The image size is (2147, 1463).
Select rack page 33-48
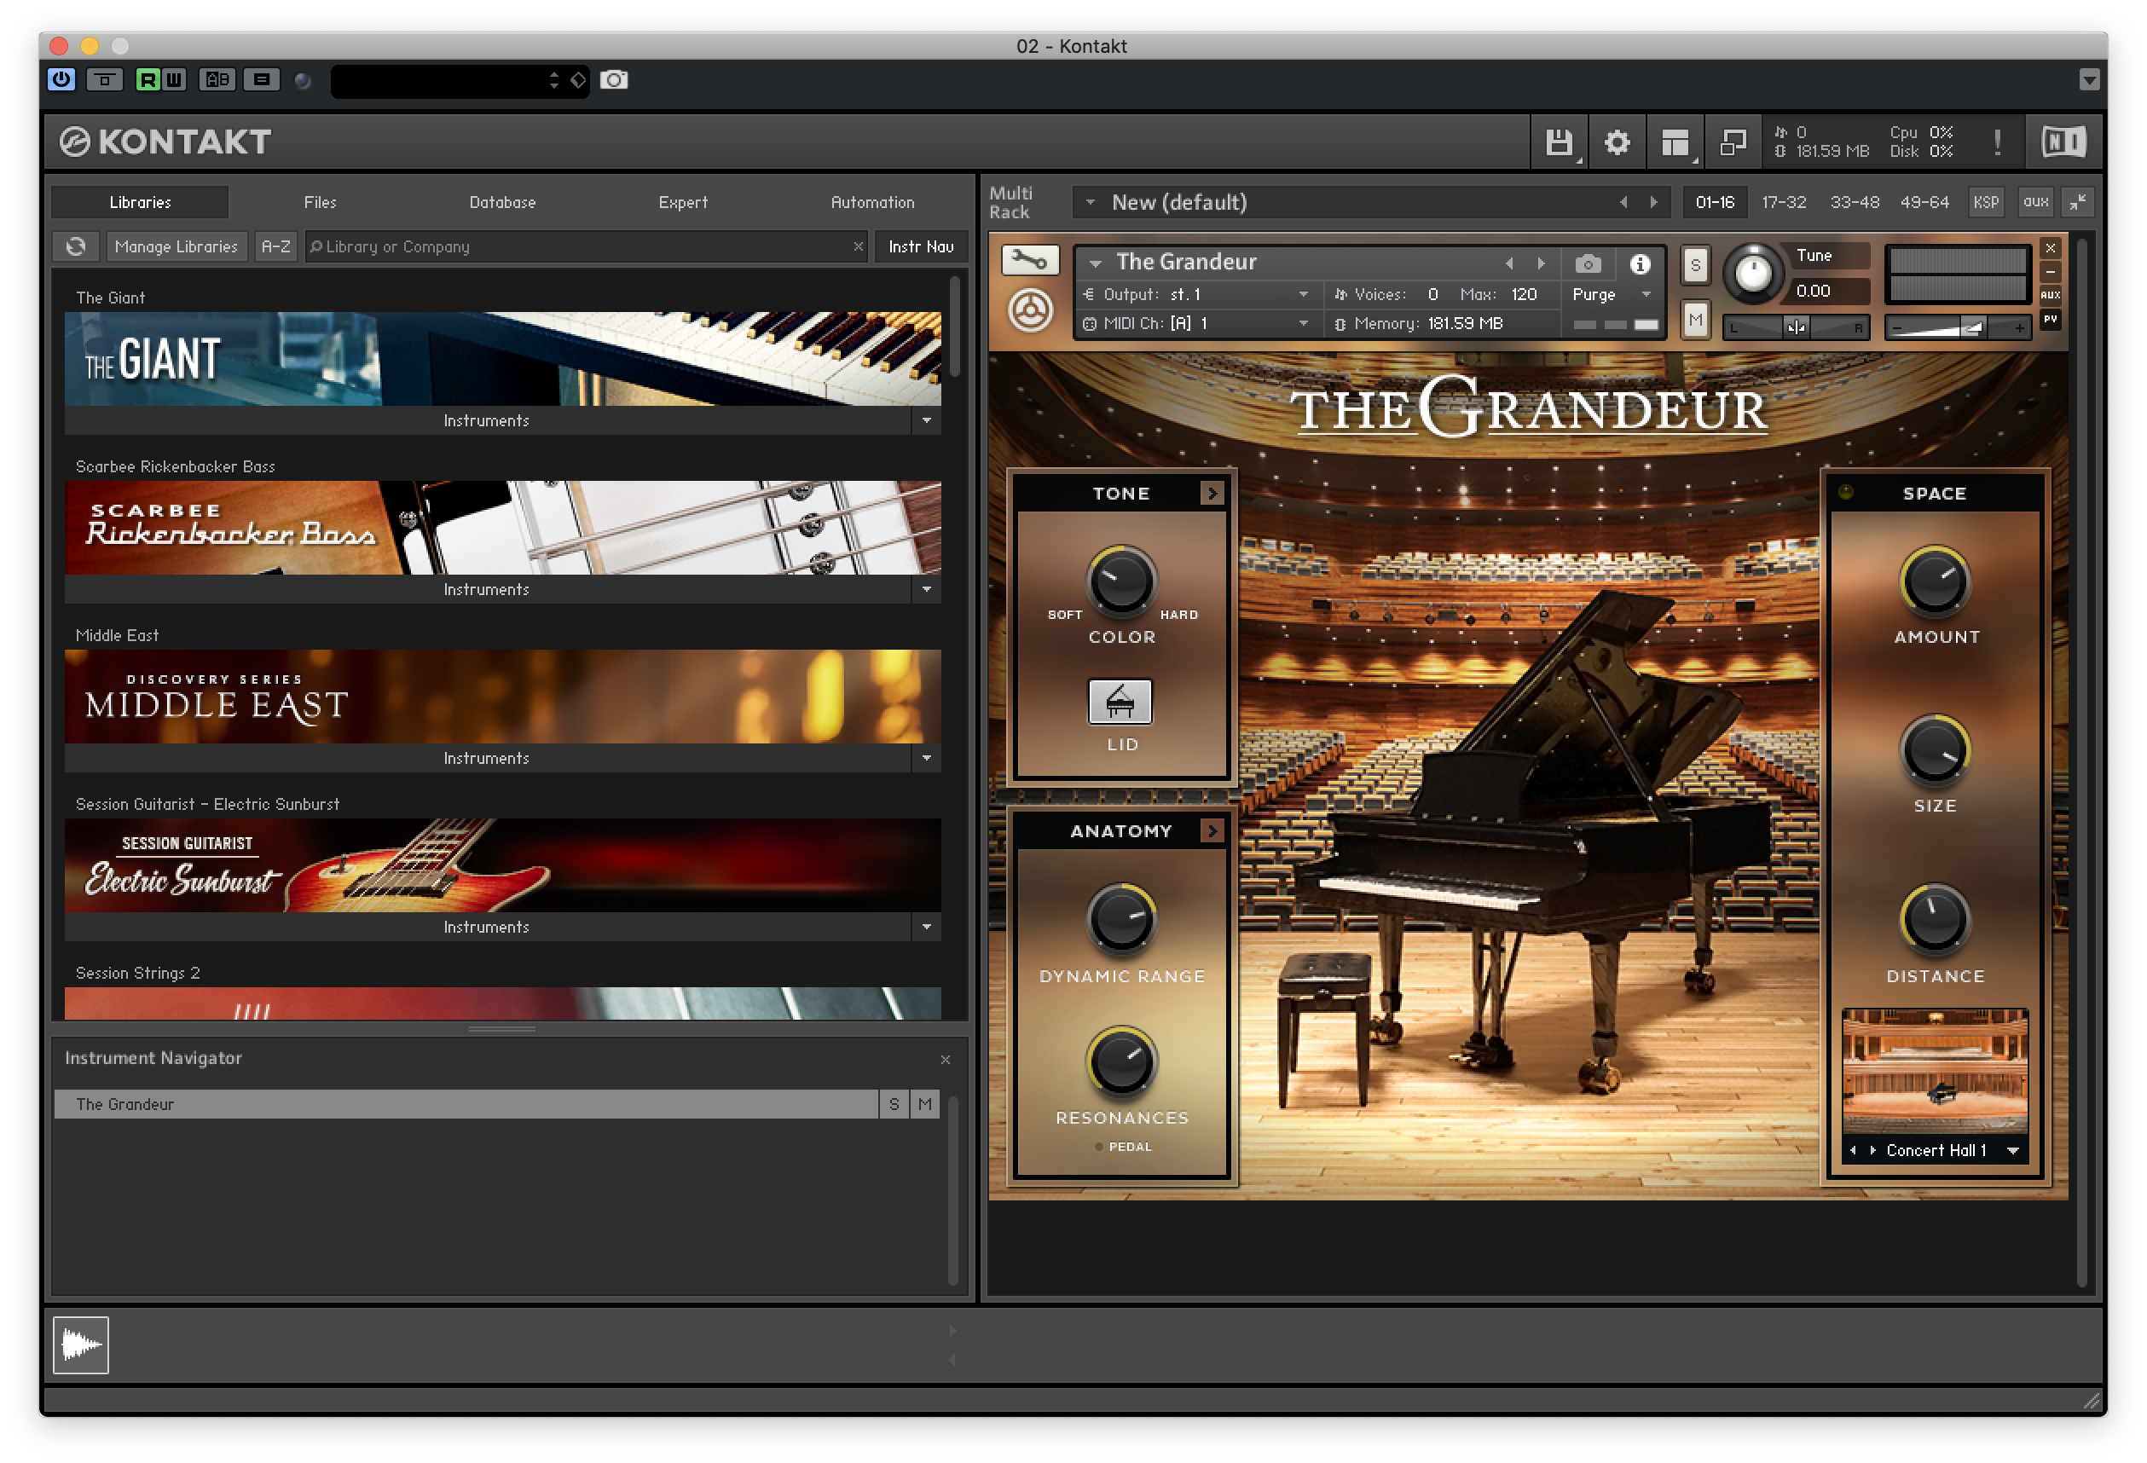(x=1855, y=202)
